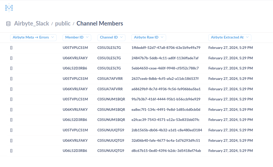The image size is (273, 167).
Task: Click the Channel Members table title
Action: tap(100, 23)
